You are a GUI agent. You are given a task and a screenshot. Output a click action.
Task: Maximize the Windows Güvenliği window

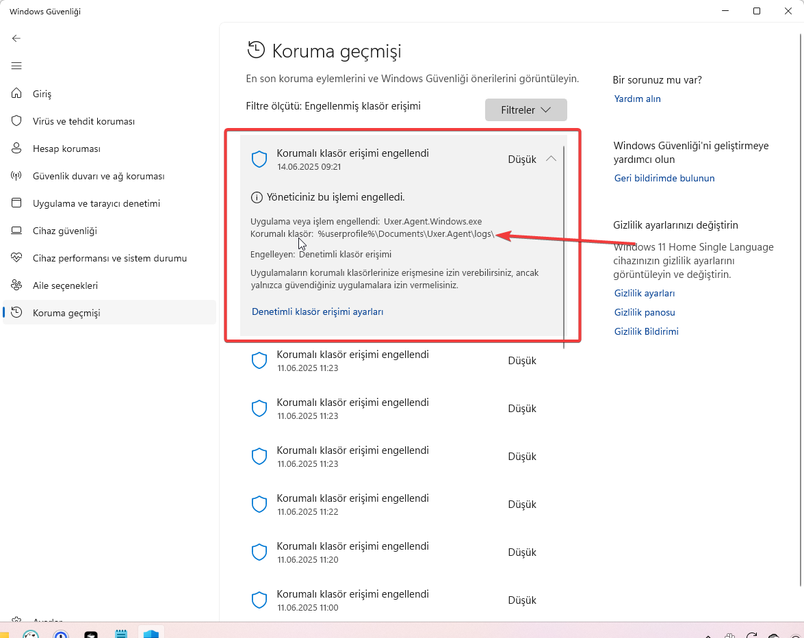[x=756, y=11]
